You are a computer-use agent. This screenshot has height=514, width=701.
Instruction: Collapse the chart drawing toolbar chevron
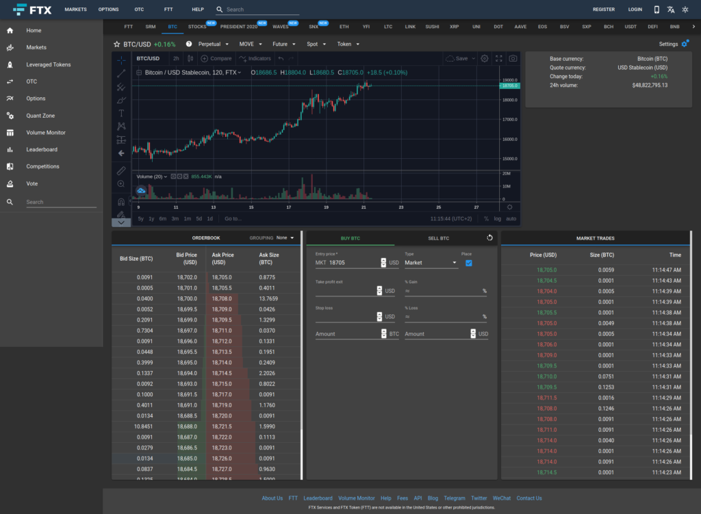point(121,222)
